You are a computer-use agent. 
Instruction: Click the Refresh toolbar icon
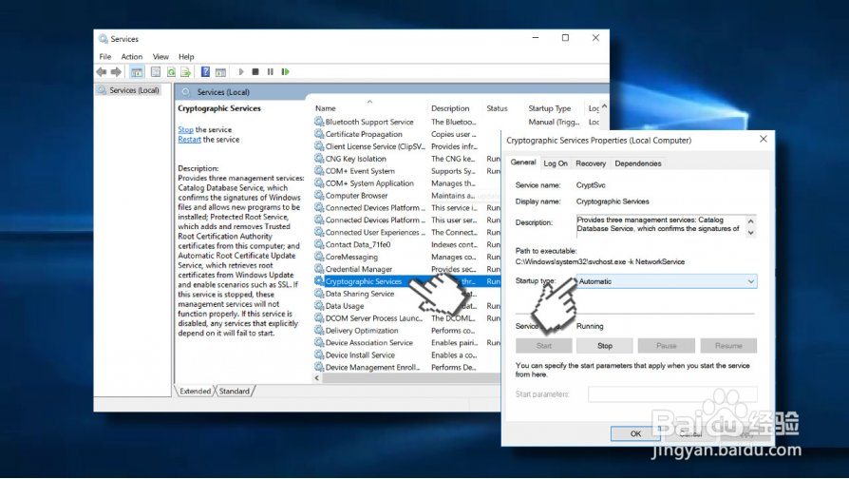[x=171, y=71]
